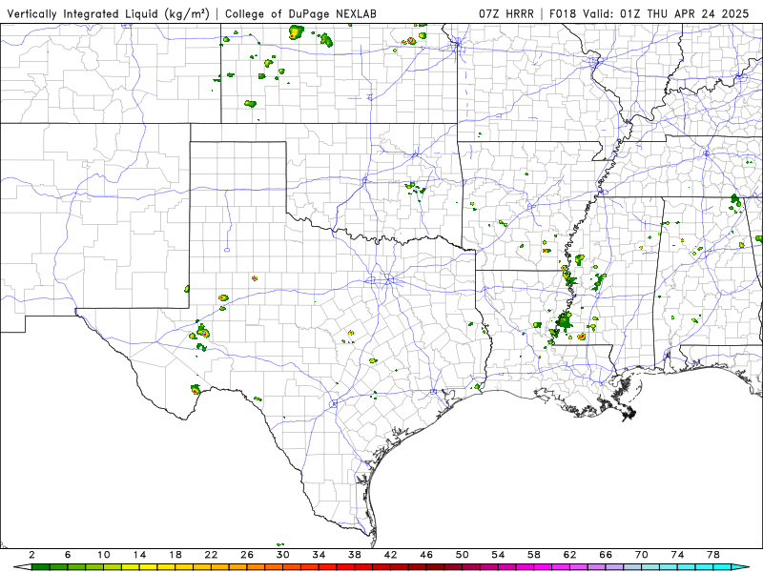Click the lavender swatch under legend value 66

(x=614, y=567)
